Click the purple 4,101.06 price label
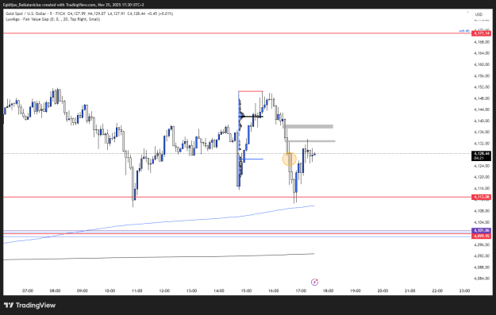This screenshot has width=496, height=315. [x=481, y=231]
